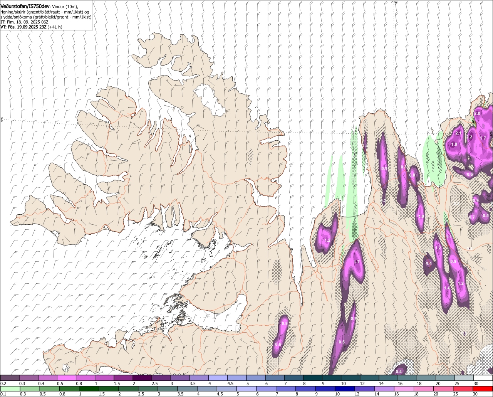Click the bright red swatch ending the rain legend

coord(483,389)
